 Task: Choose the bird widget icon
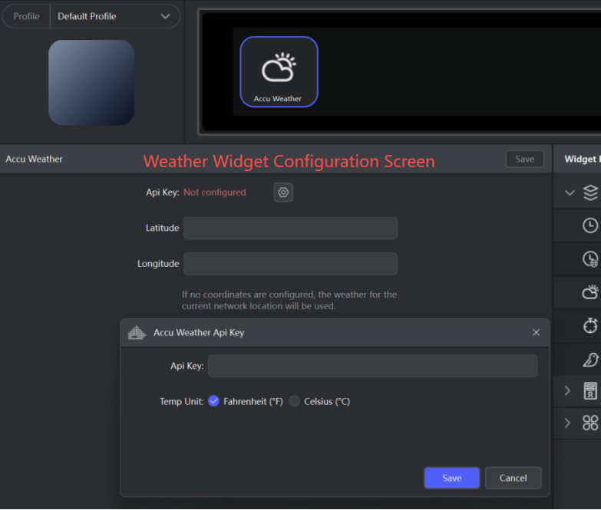[x=591, y=360]
